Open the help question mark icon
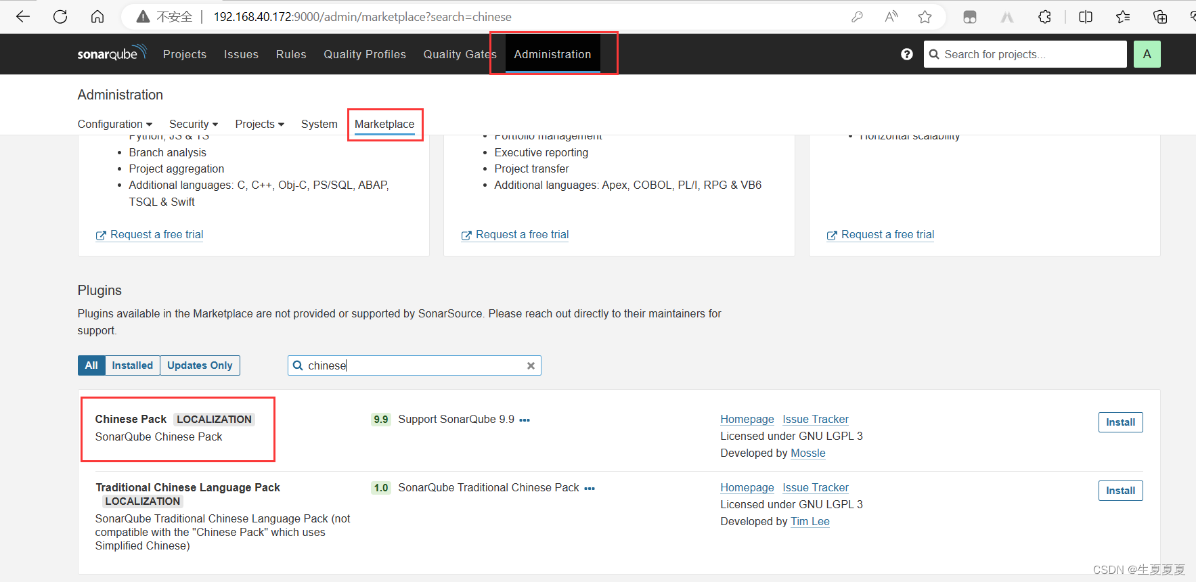This screenshot has width=1196, height=582. (907, 54)
